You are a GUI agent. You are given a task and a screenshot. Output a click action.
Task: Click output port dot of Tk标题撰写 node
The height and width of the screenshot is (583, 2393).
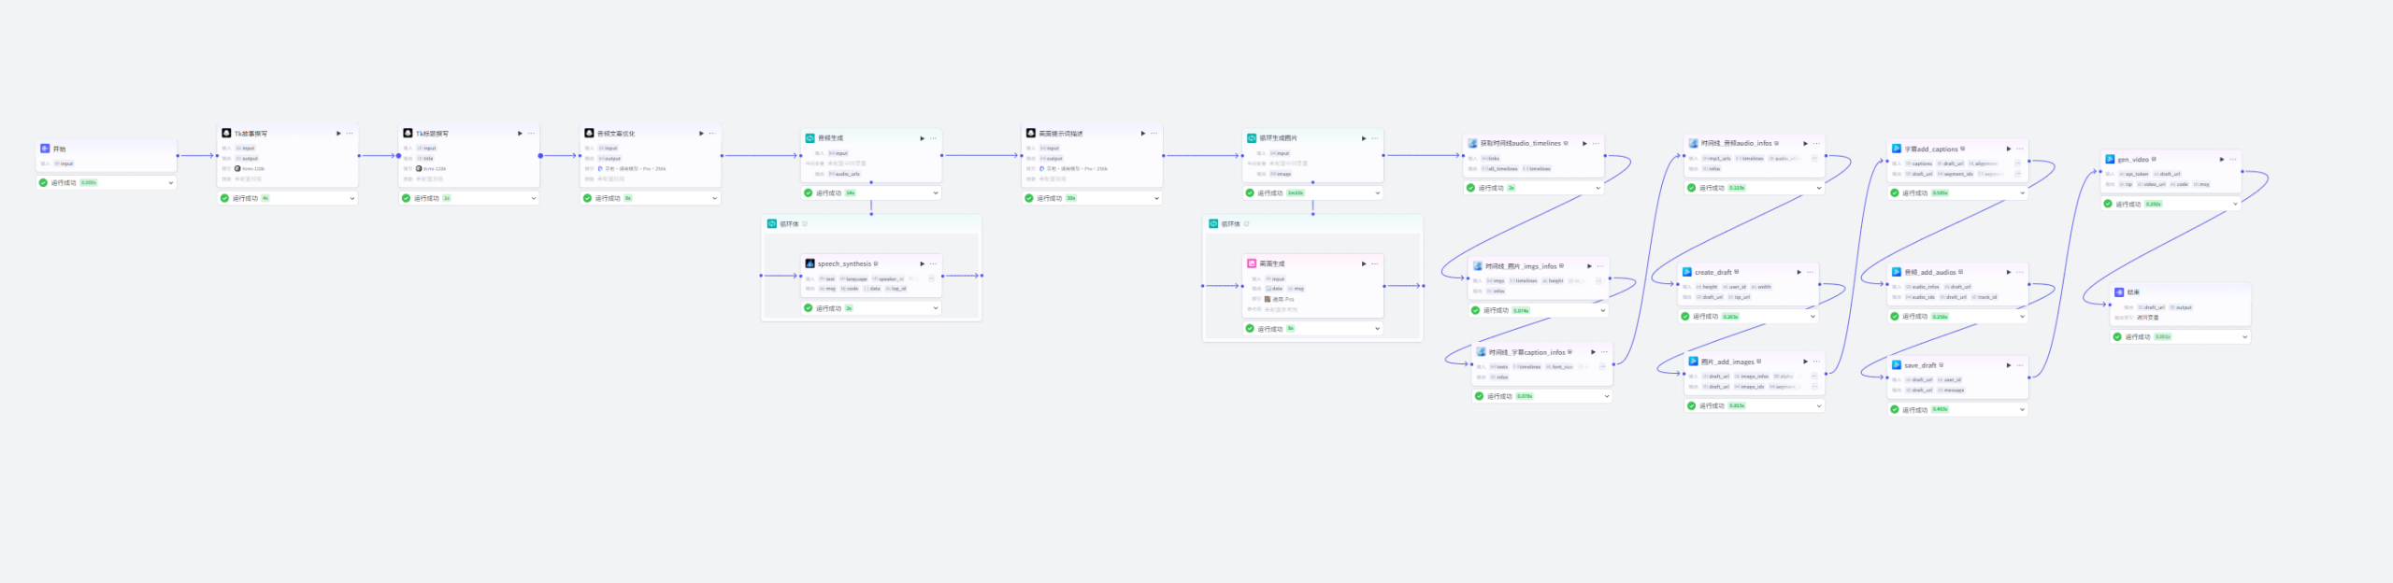(540, 156)
